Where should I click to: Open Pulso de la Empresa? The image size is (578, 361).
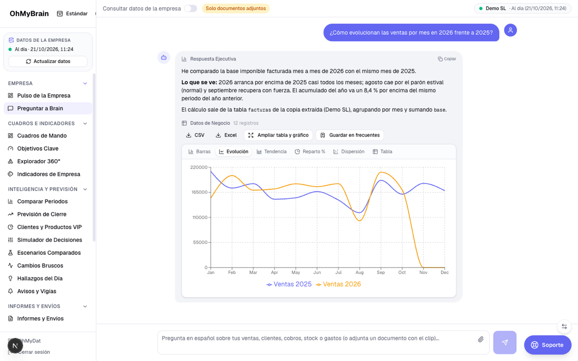pyautogui.click(x=48, y=96)
